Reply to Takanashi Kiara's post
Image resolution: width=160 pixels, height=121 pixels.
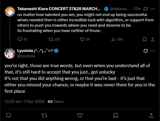(19, 39)
